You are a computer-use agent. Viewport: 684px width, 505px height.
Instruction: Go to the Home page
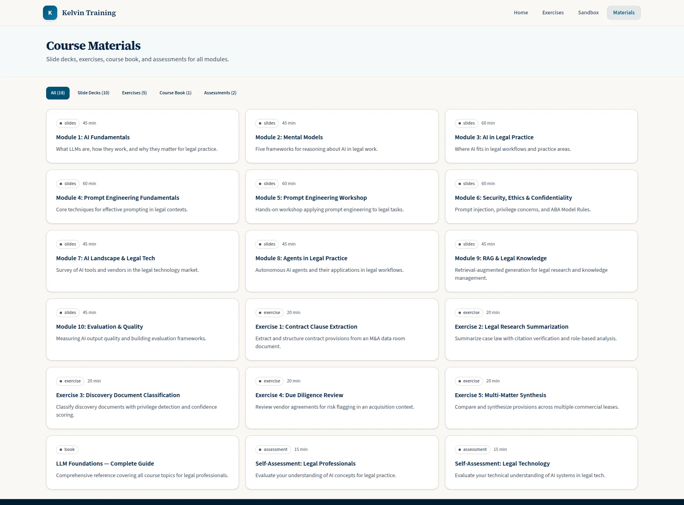tap(521, 12)
